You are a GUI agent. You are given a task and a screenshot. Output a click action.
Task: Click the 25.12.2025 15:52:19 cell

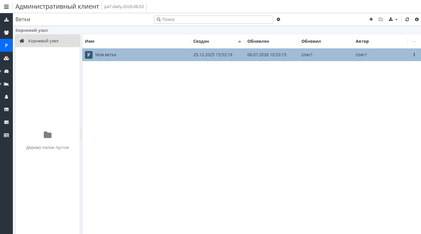click(213, 55)
